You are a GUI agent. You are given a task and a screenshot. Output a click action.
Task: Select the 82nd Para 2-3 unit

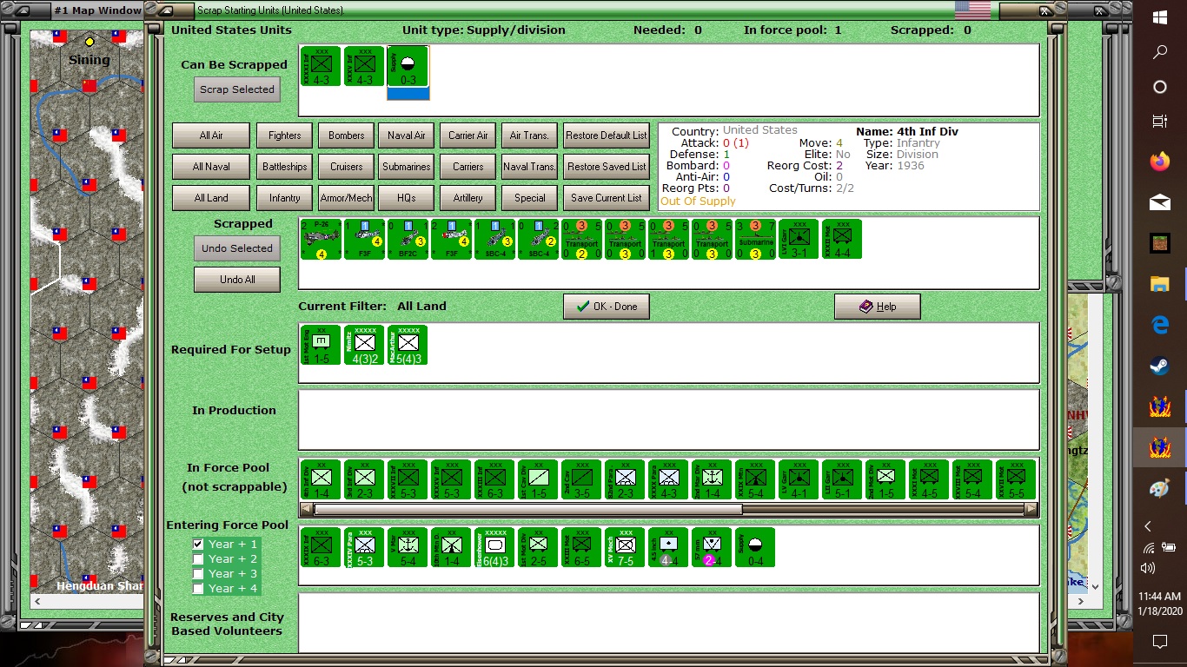point(625,479)
